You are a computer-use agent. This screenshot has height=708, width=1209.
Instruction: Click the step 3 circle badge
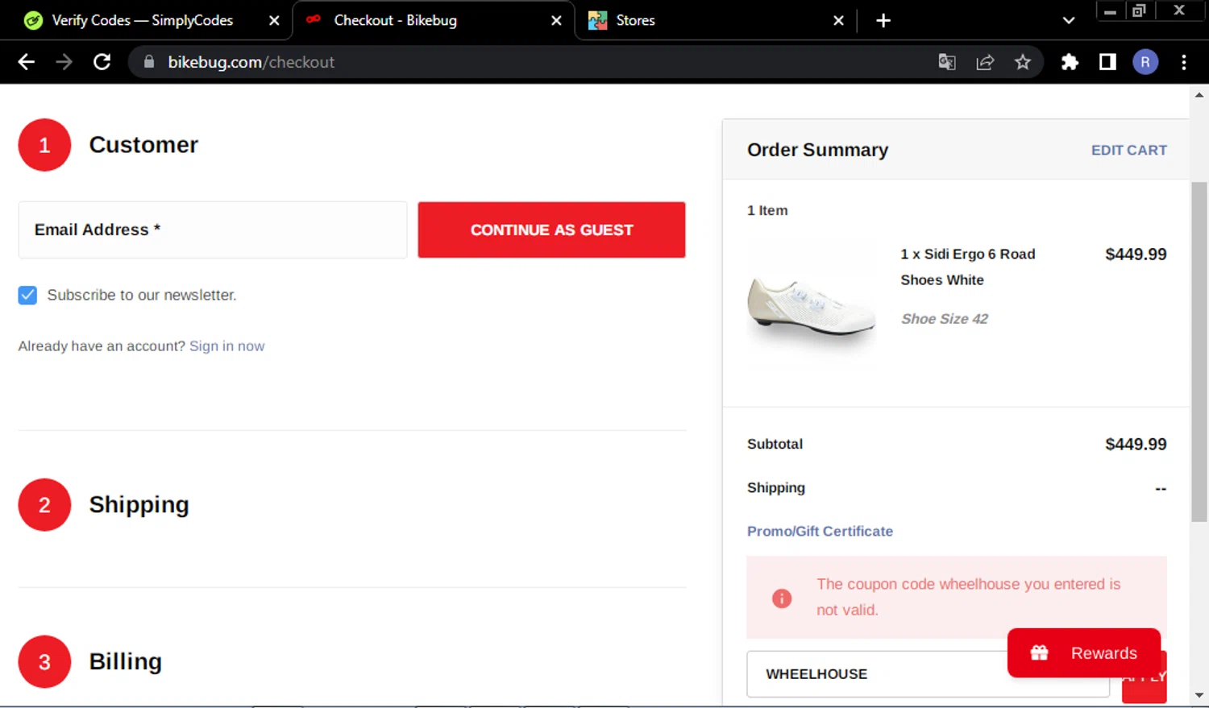tap(44, 661)
